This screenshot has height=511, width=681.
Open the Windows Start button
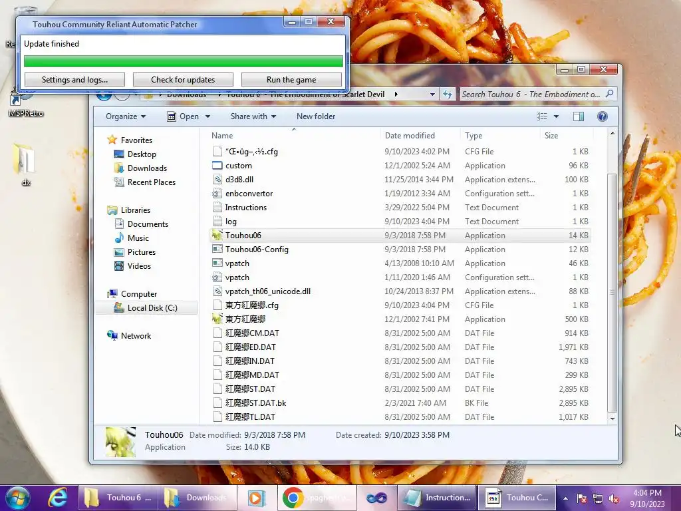[x=18, y=498]
